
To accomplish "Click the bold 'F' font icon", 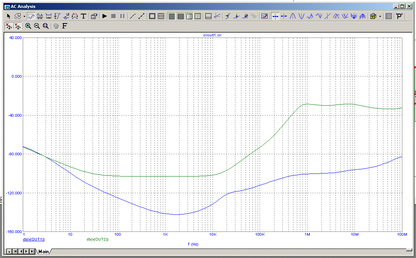I will (x=65, y=26).
